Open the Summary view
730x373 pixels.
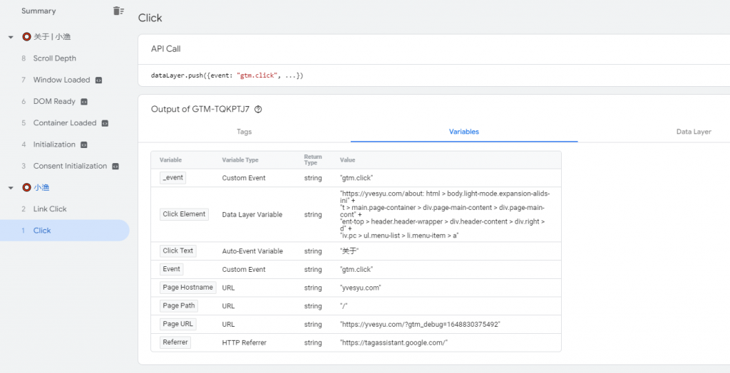click(38, 11)
